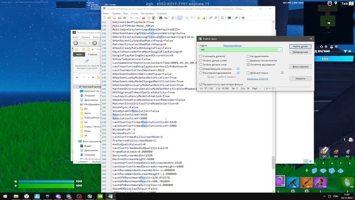Click line bUseVSync=False in editor
Viewport: 355px width, 200px height.
pyautogui.click(x=125, y=107)
